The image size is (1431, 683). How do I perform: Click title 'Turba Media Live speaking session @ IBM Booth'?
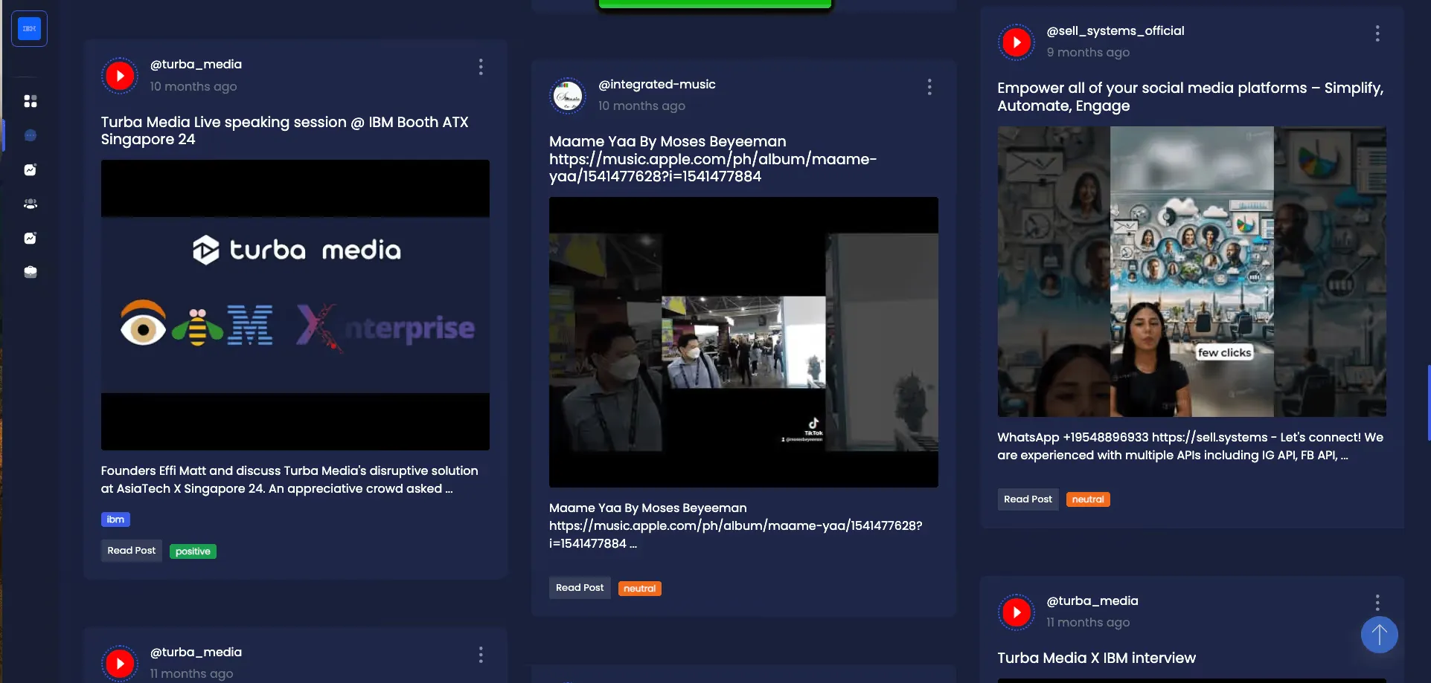click(285, 131)
